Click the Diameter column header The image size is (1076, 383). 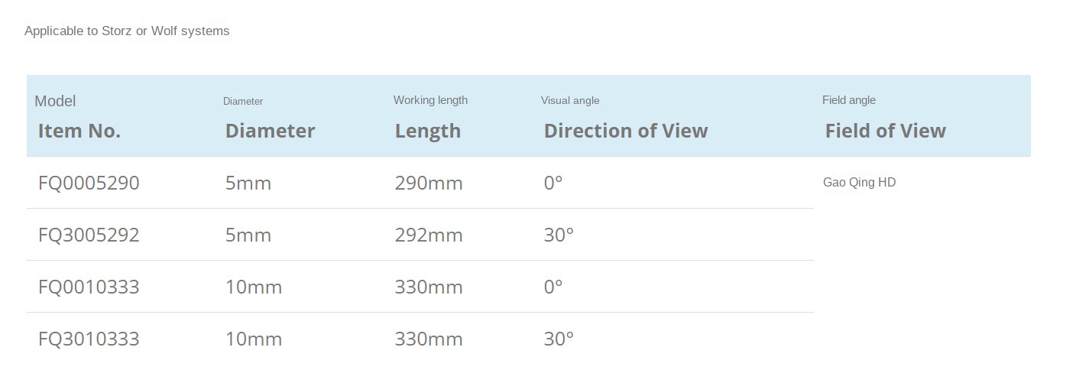click(x=270, y=131)
